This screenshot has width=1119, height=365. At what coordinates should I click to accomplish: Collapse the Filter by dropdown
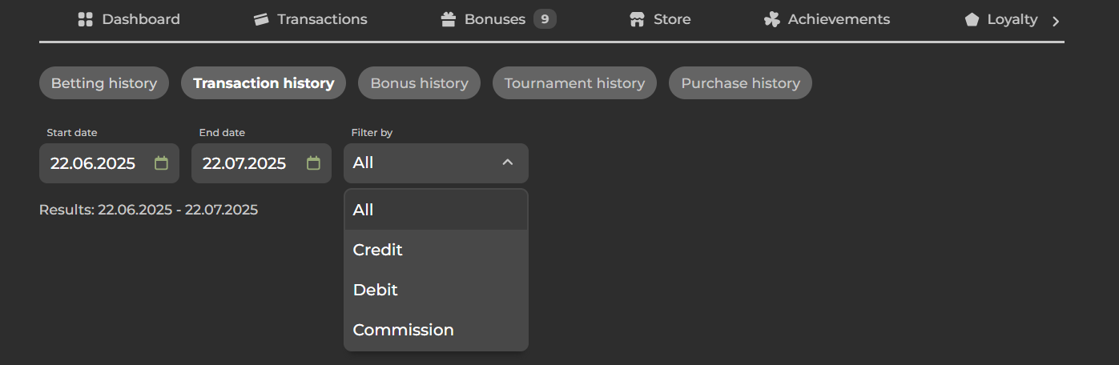point(507,162)
